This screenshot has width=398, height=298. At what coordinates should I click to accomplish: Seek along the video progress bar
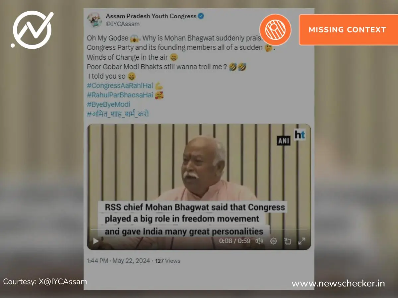pos(199,229)
